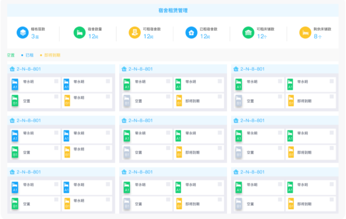Click the gray B1 vacant bed icon in top-right room
The width and height of the screenshot is (346, 219).
[239, 101]
